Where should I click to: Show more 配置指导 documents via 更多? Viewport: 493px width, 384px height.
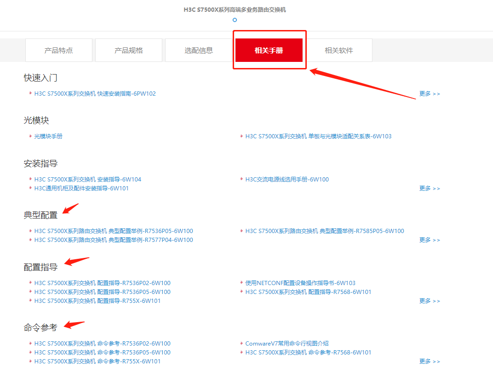[430, 301]
